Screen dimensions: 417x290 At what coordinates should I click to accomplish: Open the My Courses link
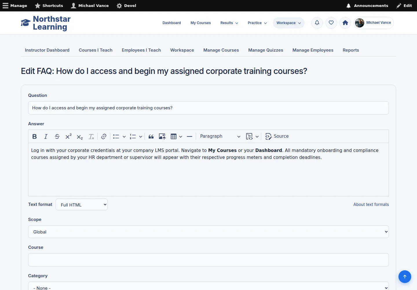(x=201, y=23)
